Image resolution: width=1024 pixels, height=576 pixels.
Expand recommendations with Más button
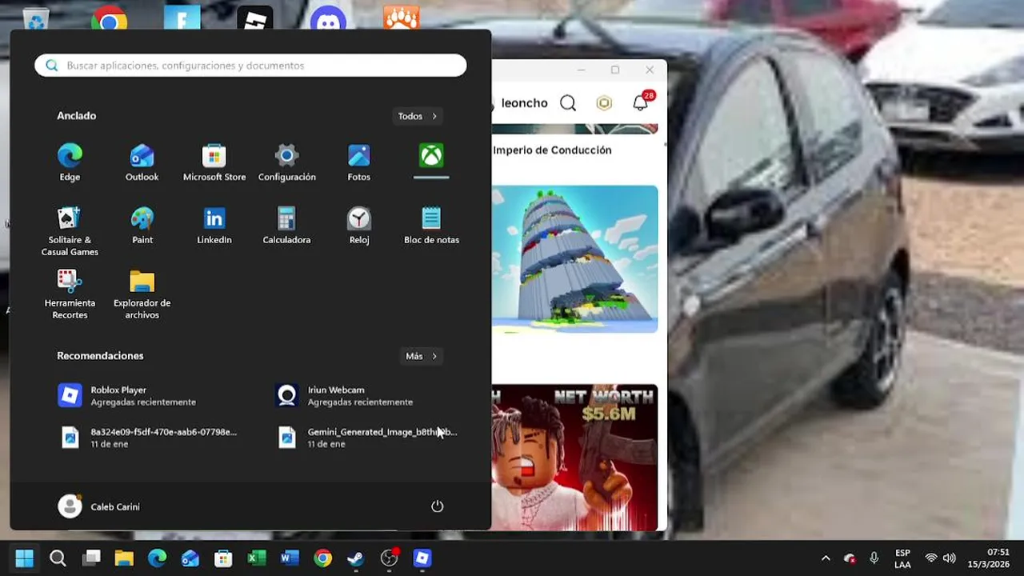422,356
